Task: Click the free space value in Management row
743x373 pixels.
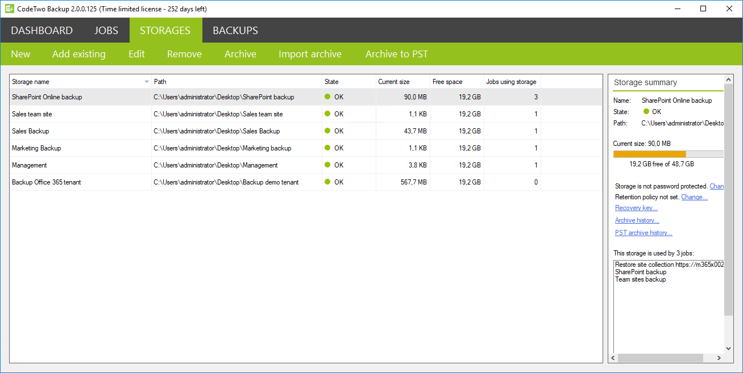Action: tap(470, 165)
